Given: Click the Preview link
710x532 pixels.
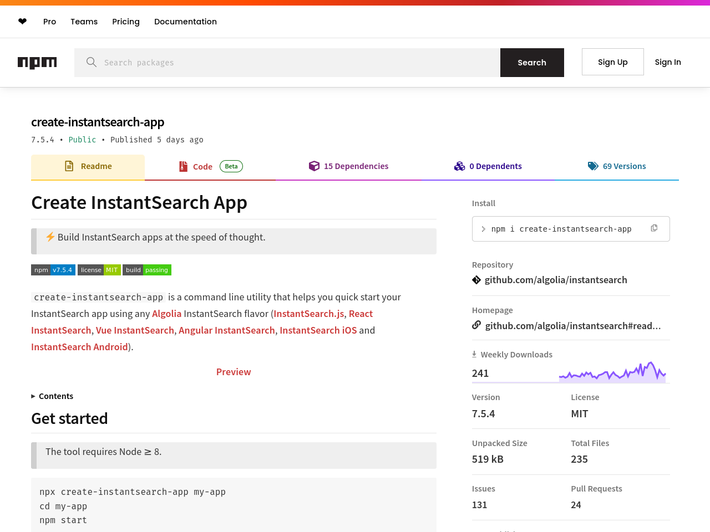Looking at the screenshot, I should coord(234,372).
